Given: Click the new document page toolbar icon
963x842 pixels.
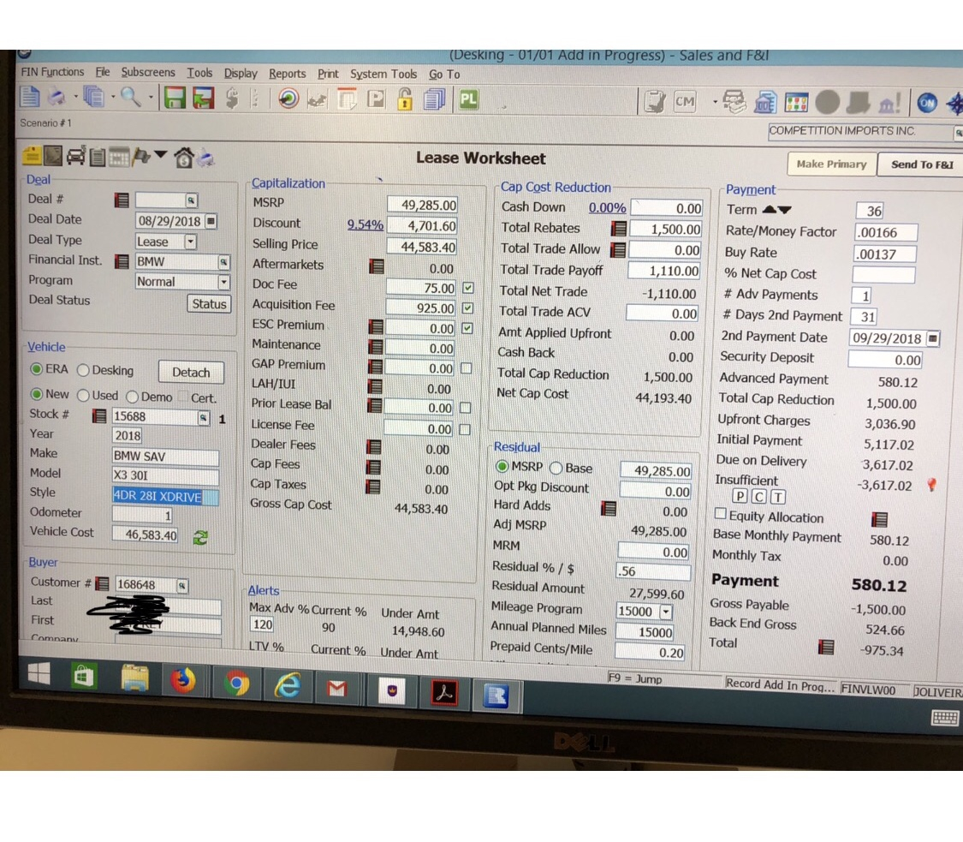Looking at the screenshot, I should coord(29,97).
